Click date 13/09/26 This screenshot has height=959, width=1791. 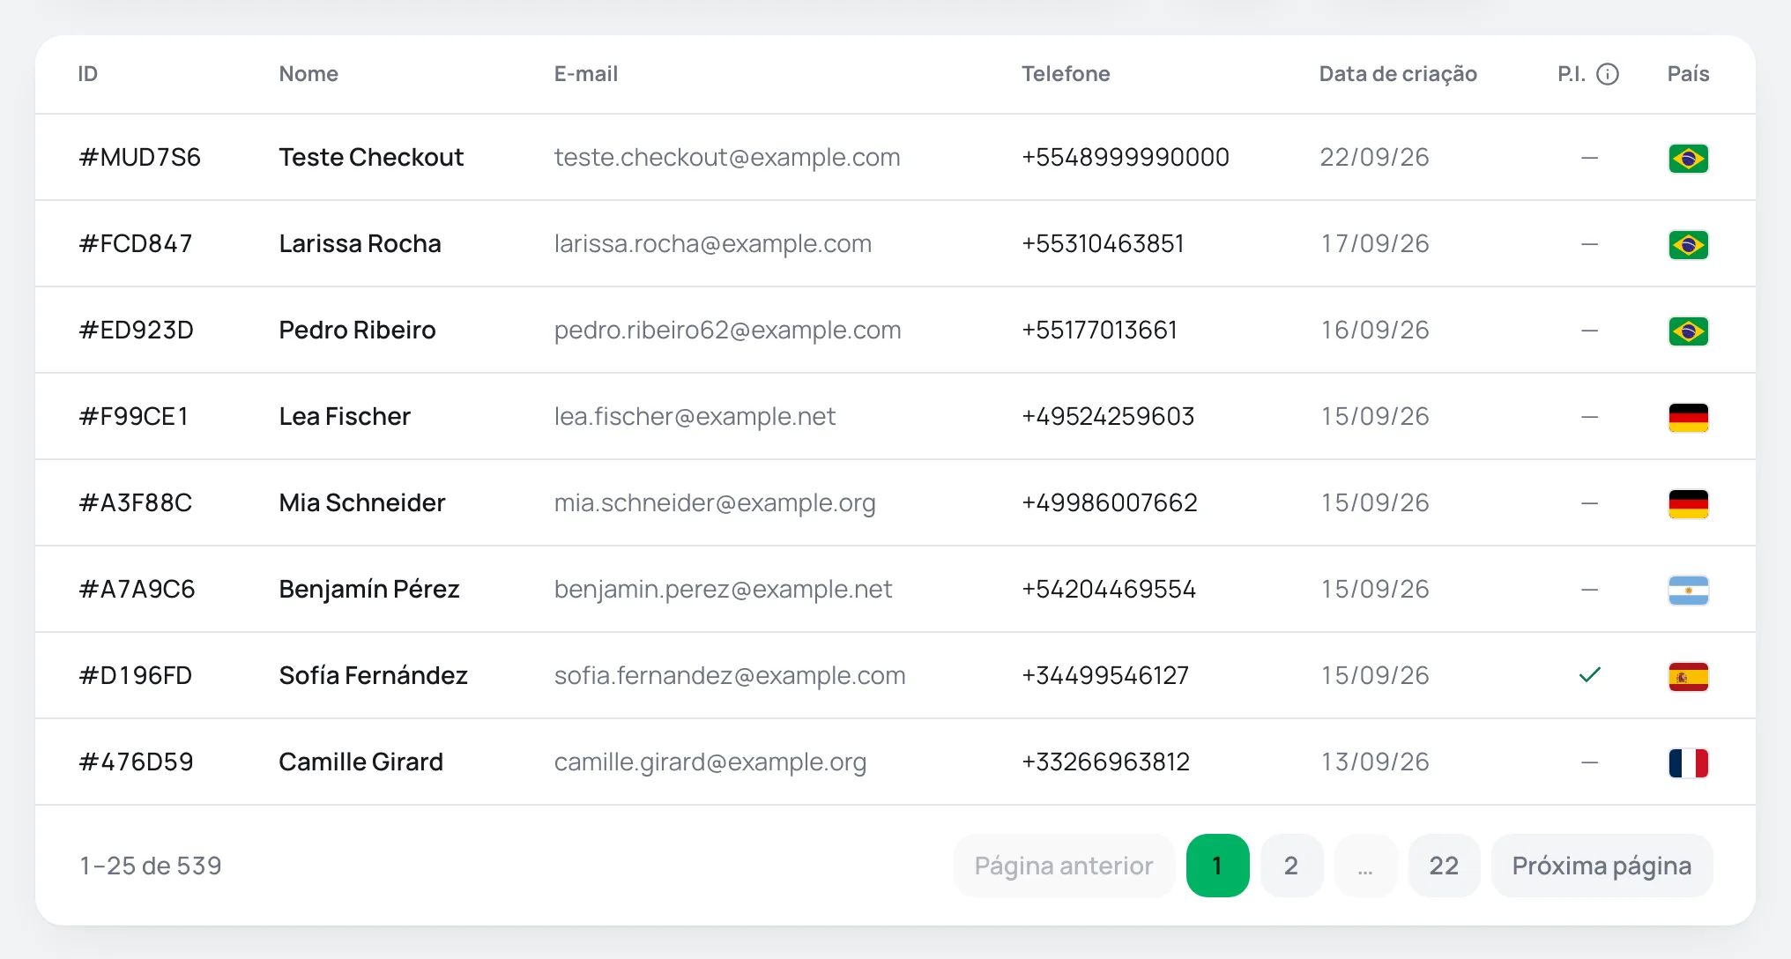(x=1374, y=762)
